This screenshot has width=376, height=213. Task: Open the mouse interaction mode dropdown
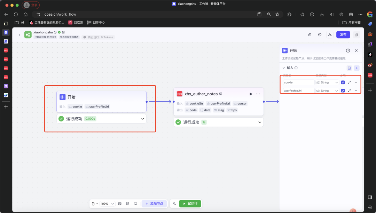tap(95, 204)
